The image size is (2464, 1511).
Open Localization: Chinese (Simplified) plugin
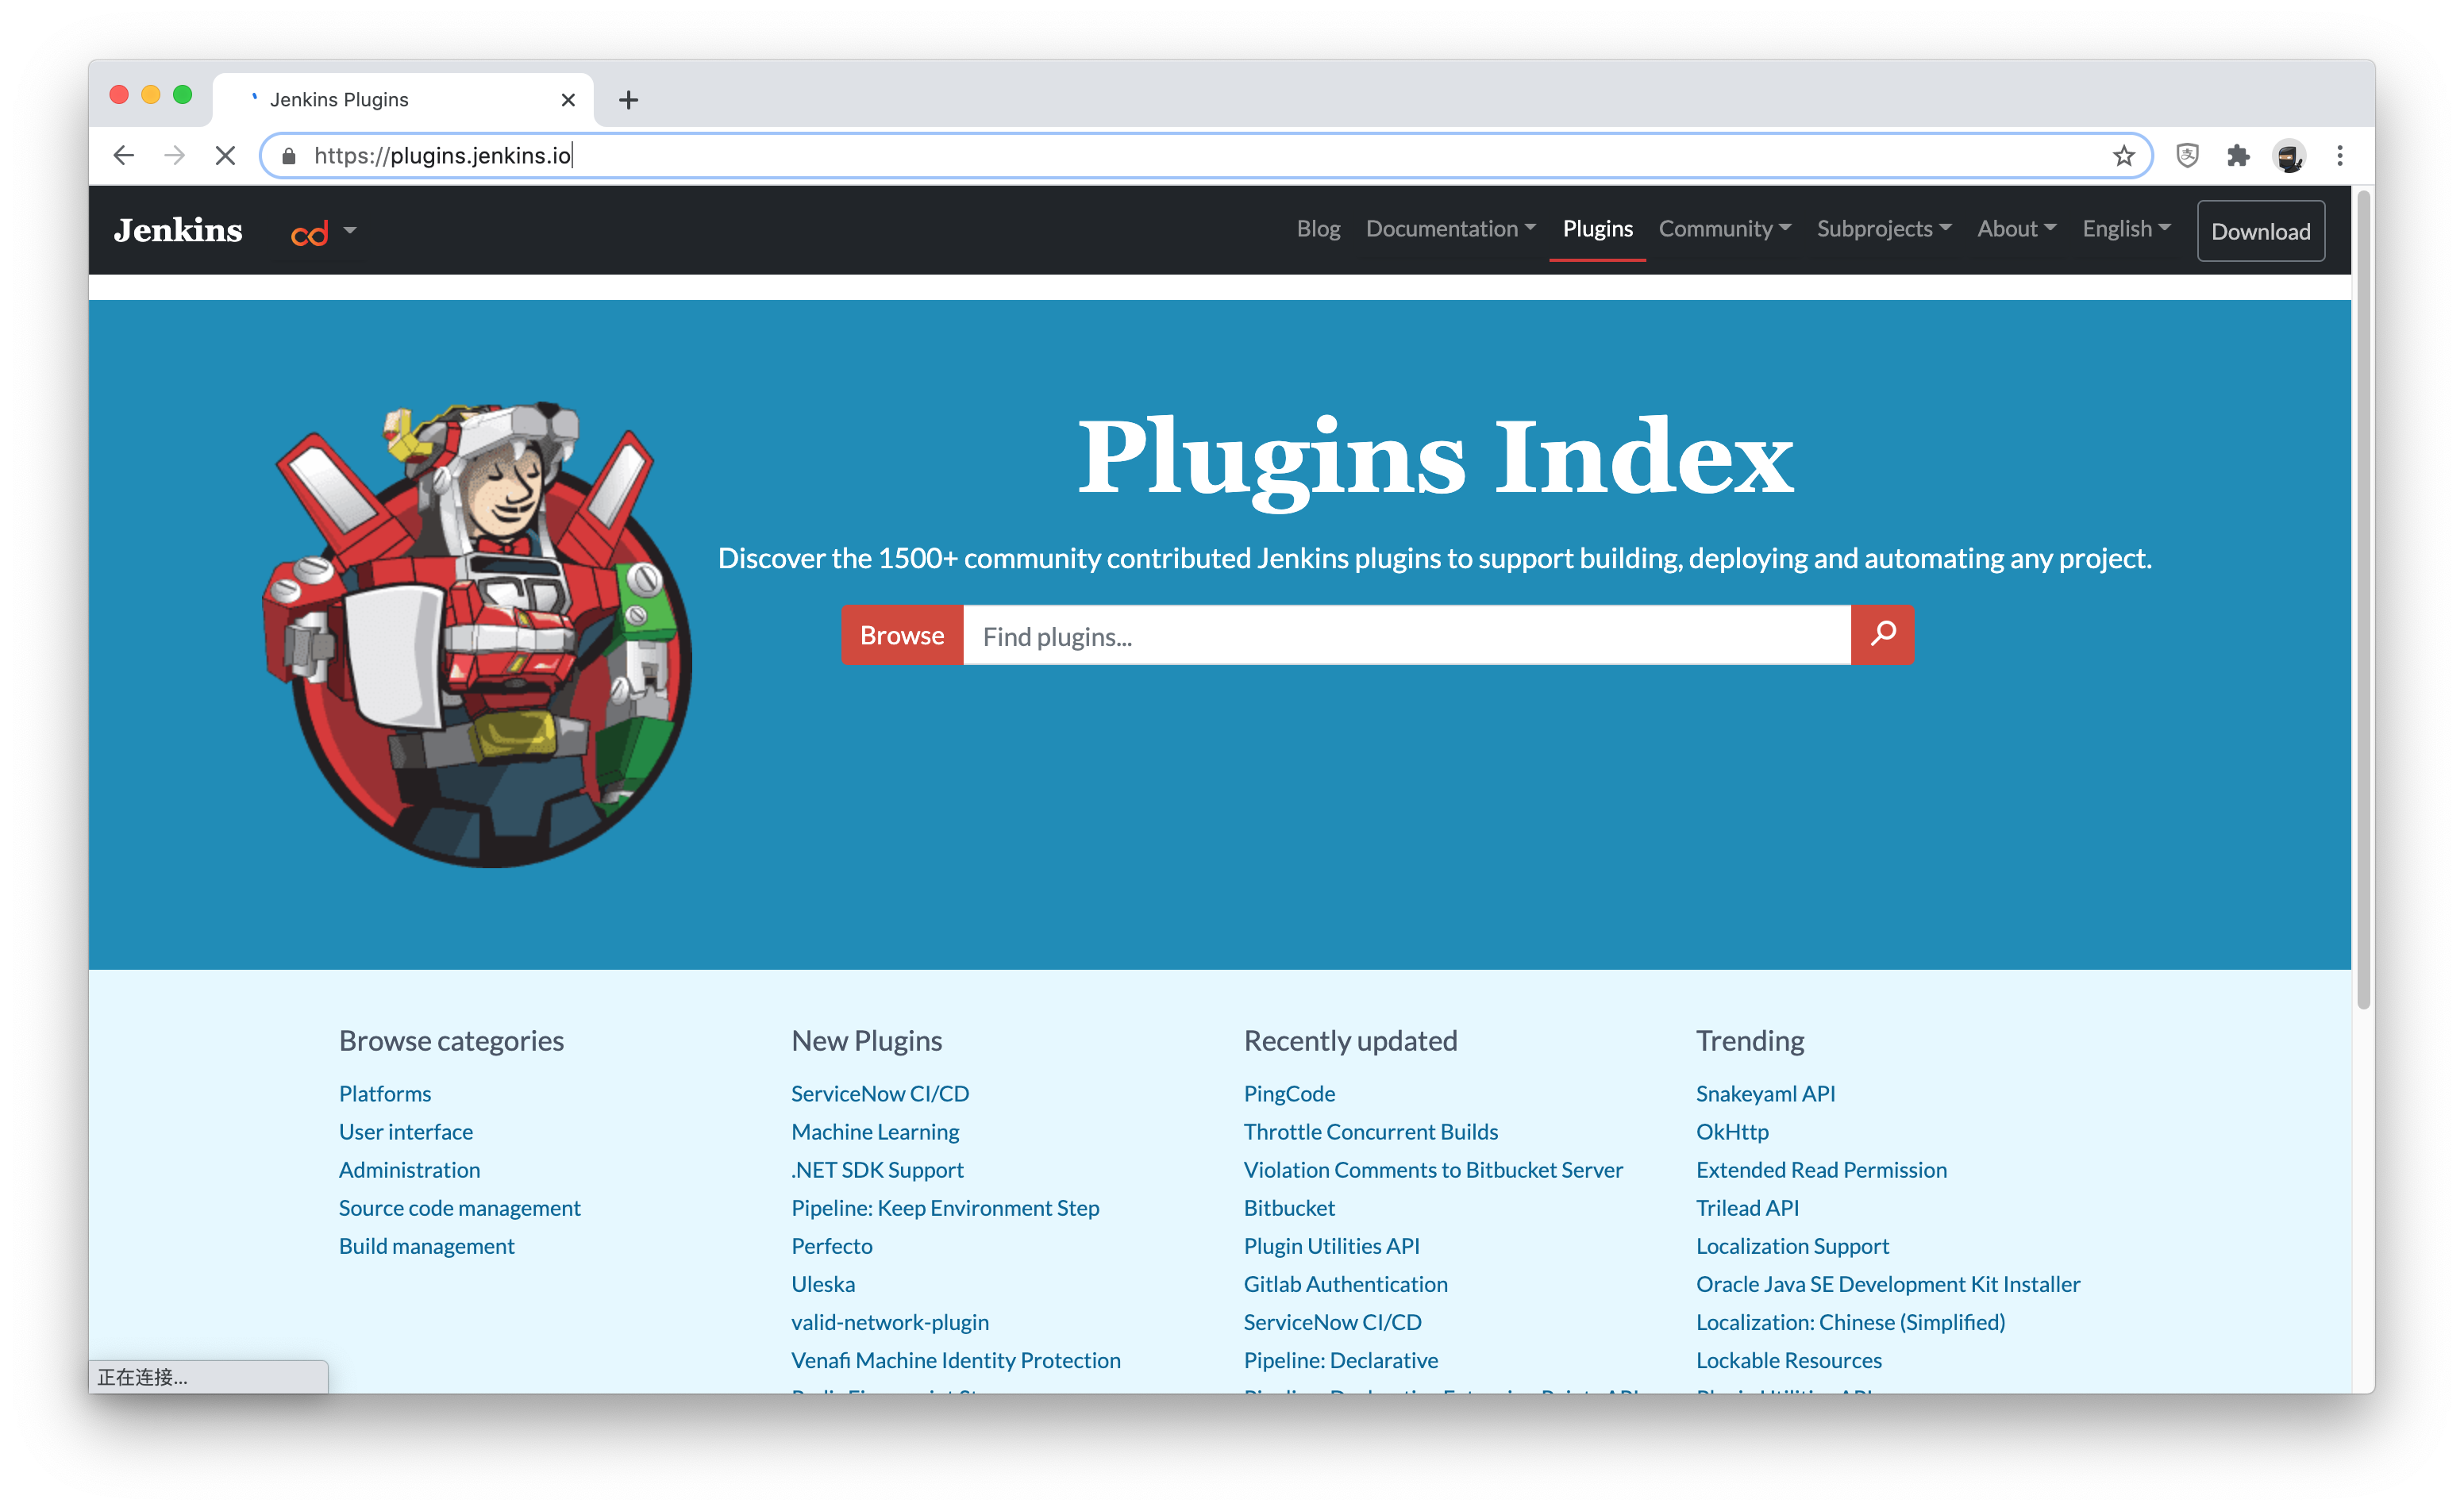pyautogui.click(x=1850, y=1321)
